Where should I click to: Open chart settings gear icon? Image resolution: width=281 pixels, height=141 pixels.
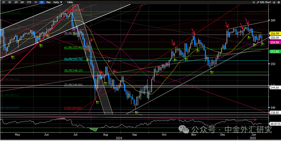(x=279, y=2)
